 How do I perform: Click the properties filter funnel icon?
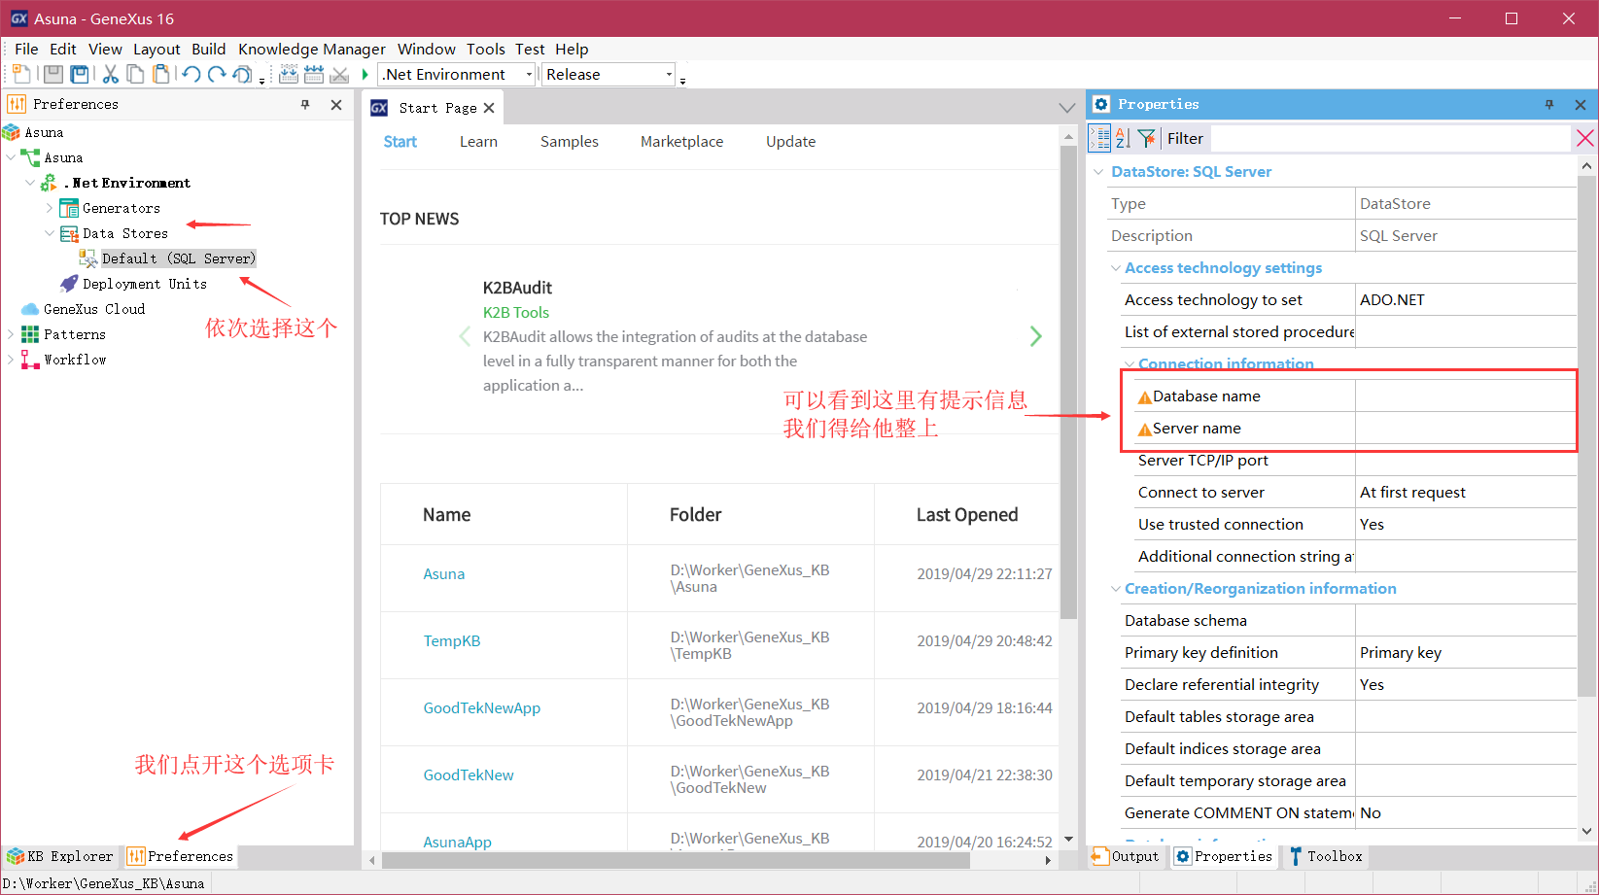coord(1147,138)
